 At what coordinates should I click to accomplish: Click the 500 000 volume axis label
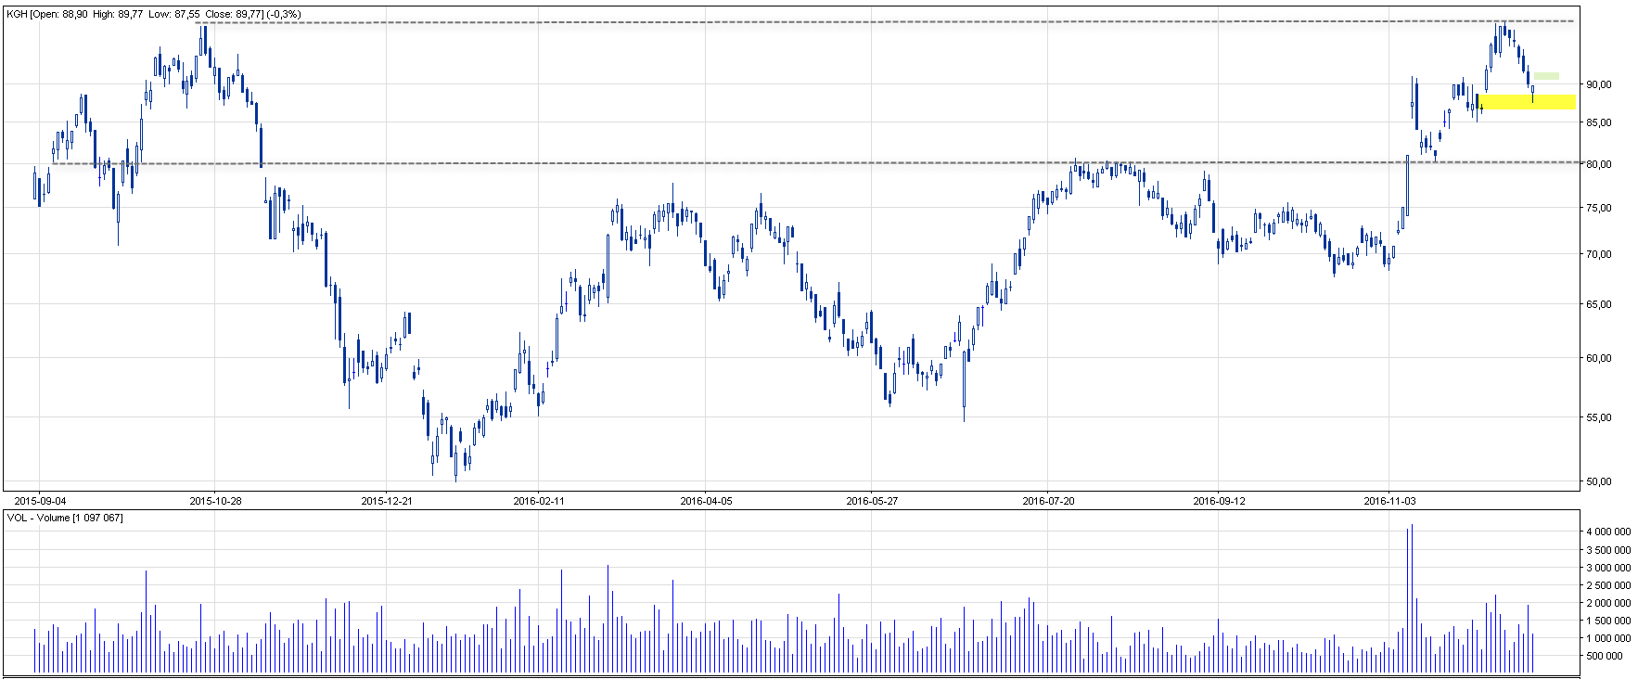tap(1605, 656)
